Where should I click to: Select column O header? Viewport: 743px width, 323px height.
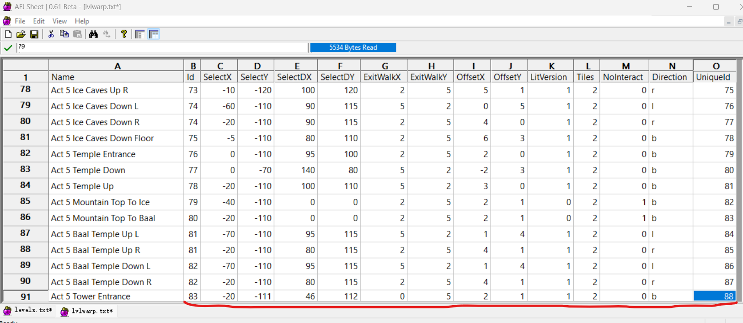[x=716, y=66]
